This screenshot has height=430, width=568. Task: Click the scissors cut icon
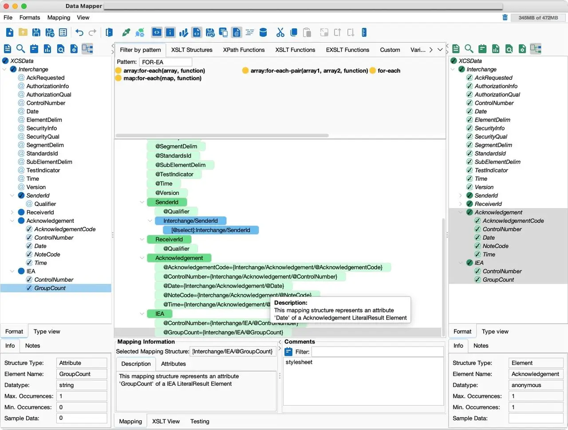point(280,32)
